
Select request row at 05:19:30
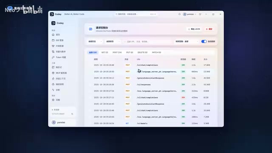click(x=150, y=71)
